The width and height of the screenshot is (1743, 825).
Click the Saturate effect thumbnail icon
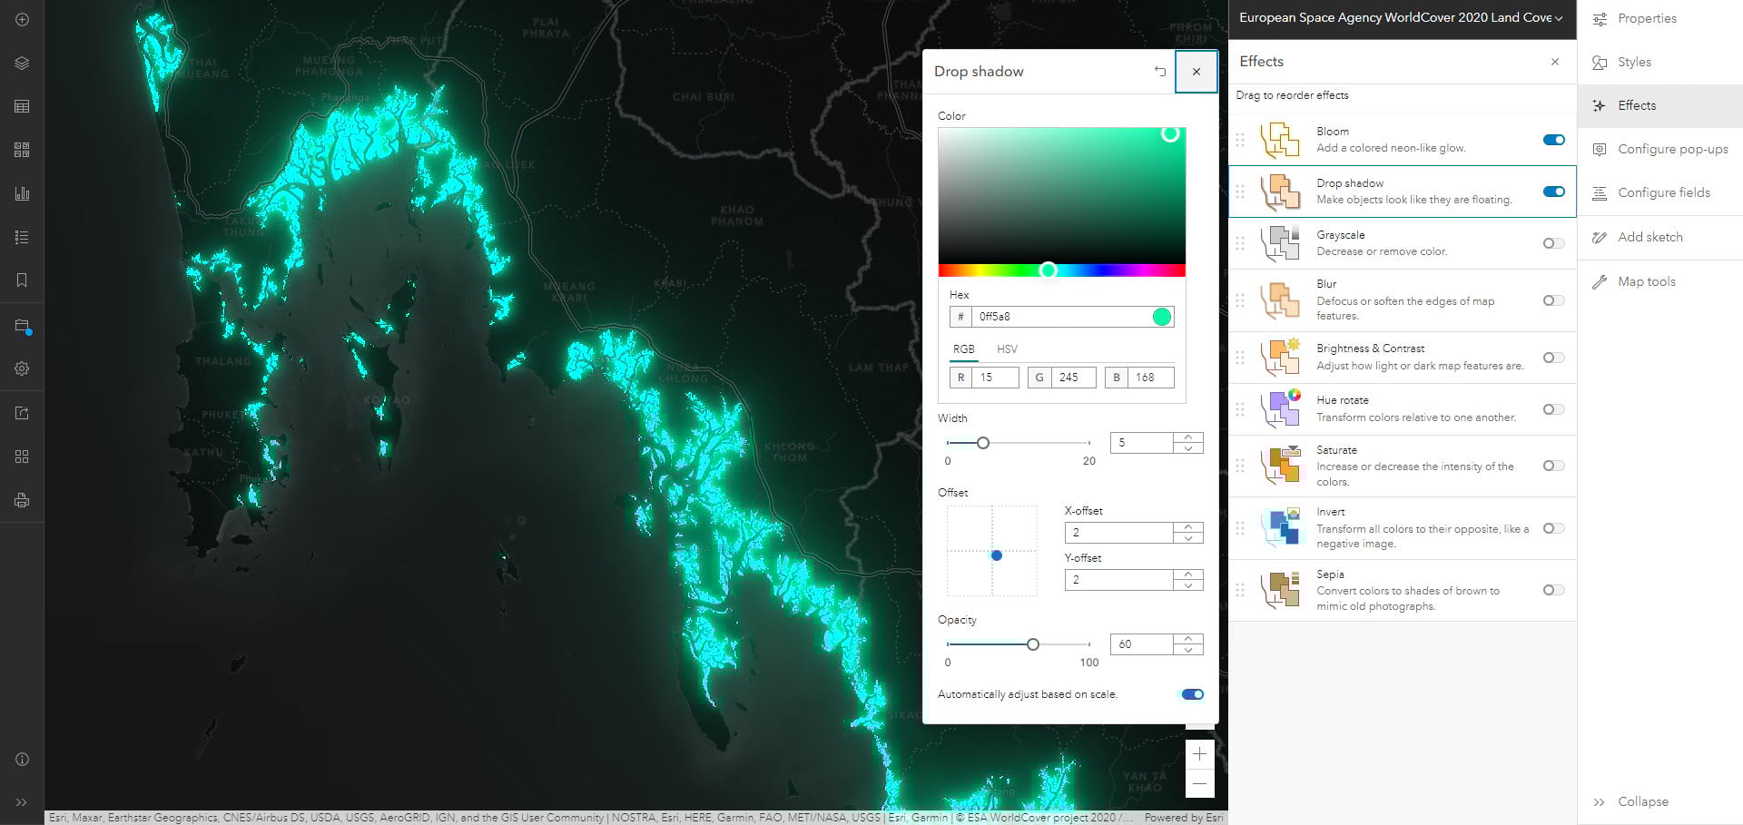[x=1281, y=466]
